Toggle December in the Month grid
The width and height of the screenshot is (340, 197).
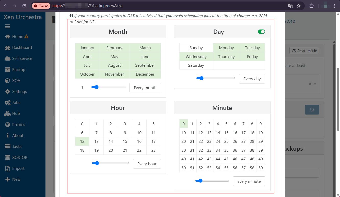(145, 74)
